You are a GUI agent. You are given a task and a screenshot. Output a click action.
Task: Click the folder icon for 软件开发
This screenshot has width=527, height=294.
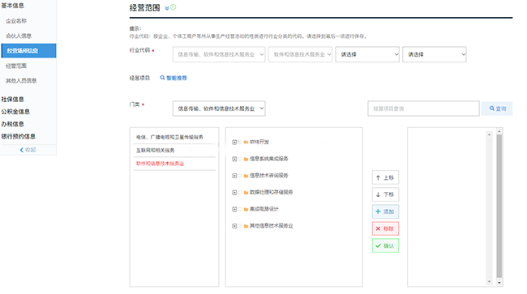tap(246, 142)
